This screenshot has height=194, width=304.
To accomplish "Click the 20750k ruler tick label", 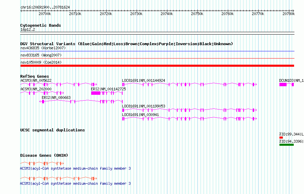I will [x=197, y=14].
